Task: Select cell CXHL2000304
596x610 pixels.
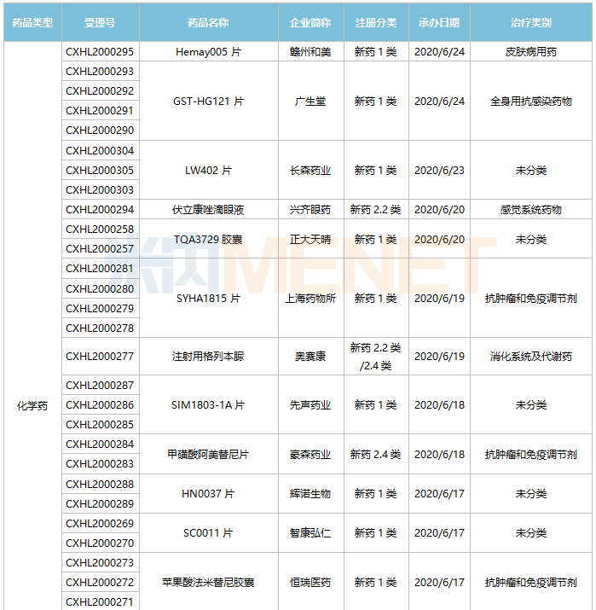Action: coord(101,150)
